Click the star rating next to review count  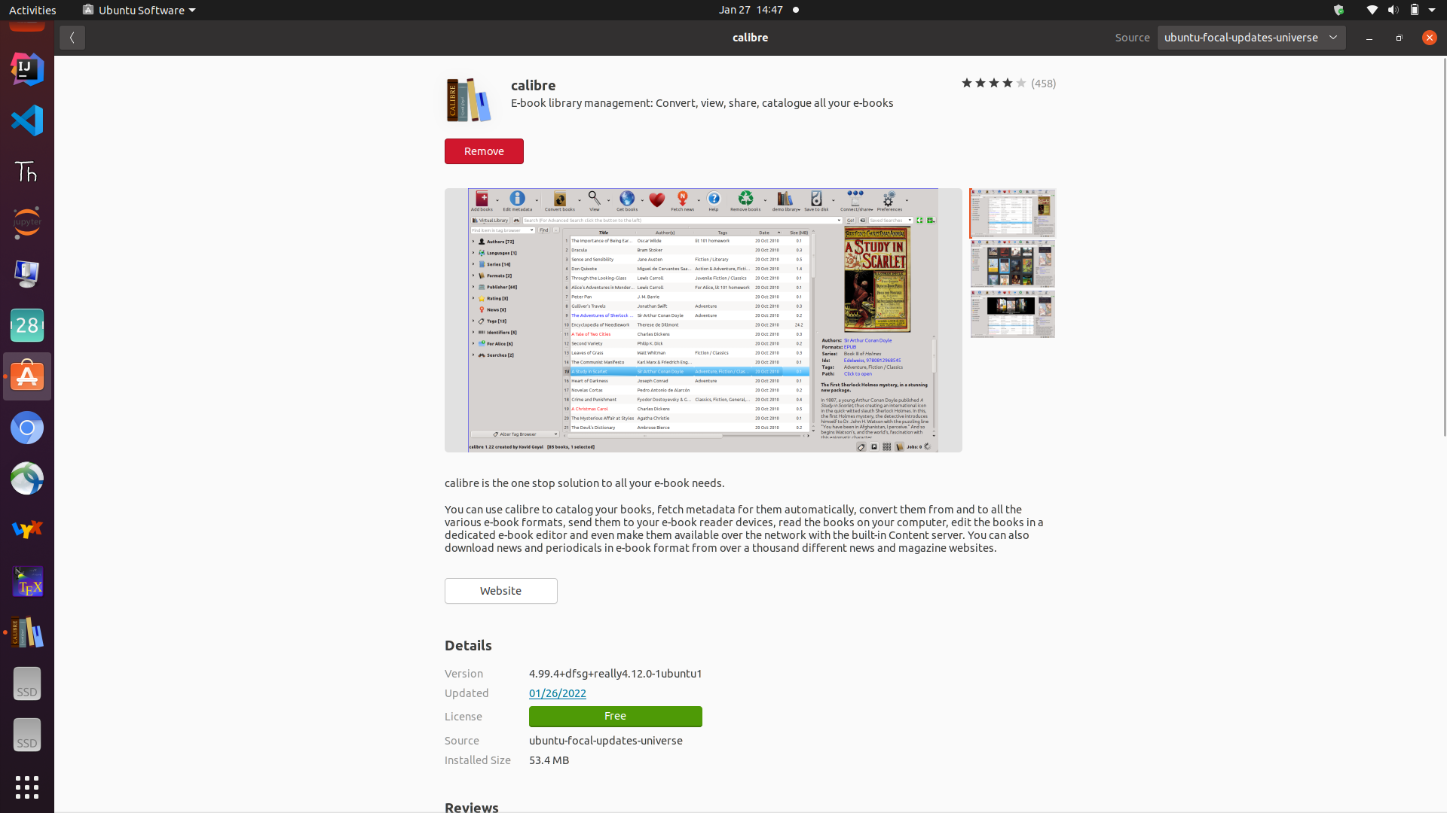(x=993, y=84)
